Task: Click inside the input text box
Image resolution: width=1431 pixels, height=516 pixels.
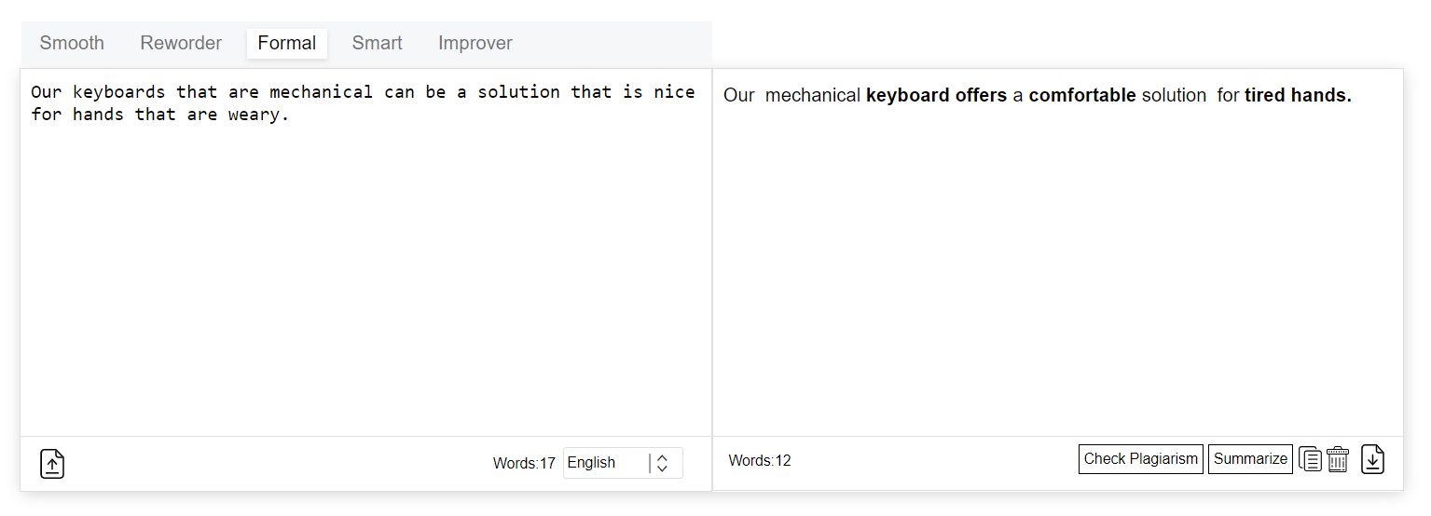Action: (365, 261)
